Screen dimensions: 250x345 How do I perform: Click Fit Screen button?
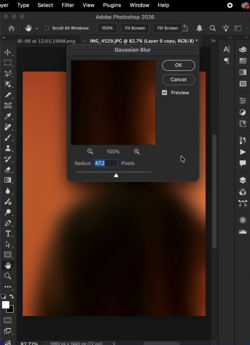[x=135, y=28]
